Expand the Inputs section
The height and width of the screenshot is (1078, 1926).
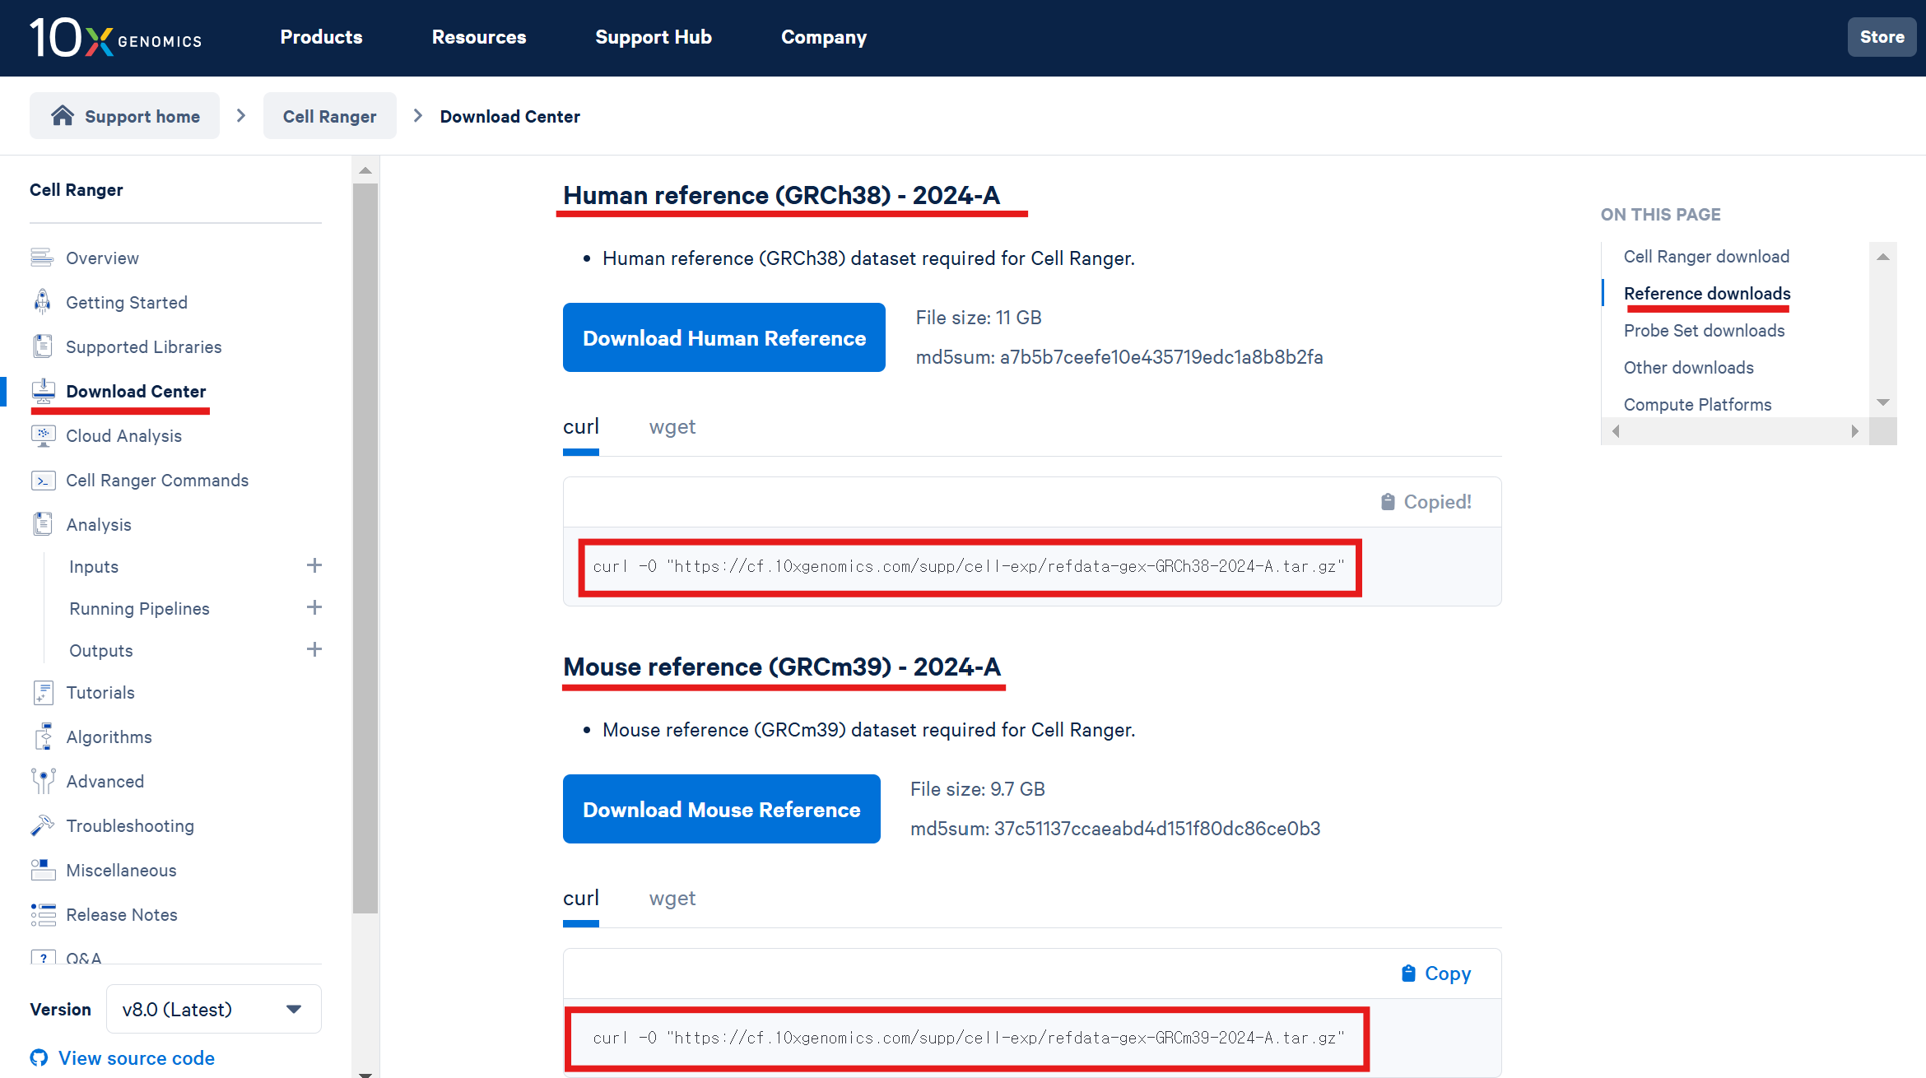tap(314, 565)
